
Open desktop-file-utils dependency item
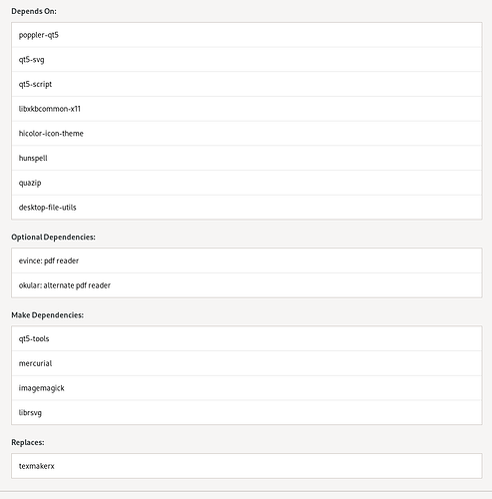(x=246, y=208)
